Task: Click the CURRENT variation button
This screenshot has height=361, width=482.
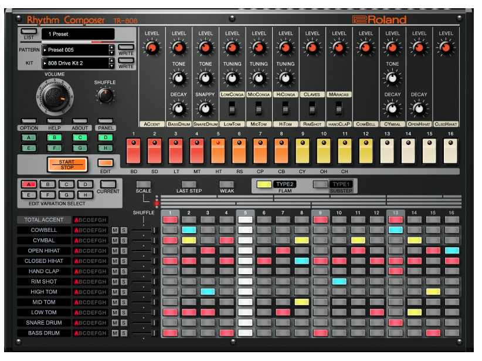Action: (x=108, y=184)
